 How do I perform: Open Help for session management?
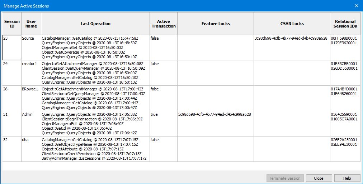coord(347,178)
